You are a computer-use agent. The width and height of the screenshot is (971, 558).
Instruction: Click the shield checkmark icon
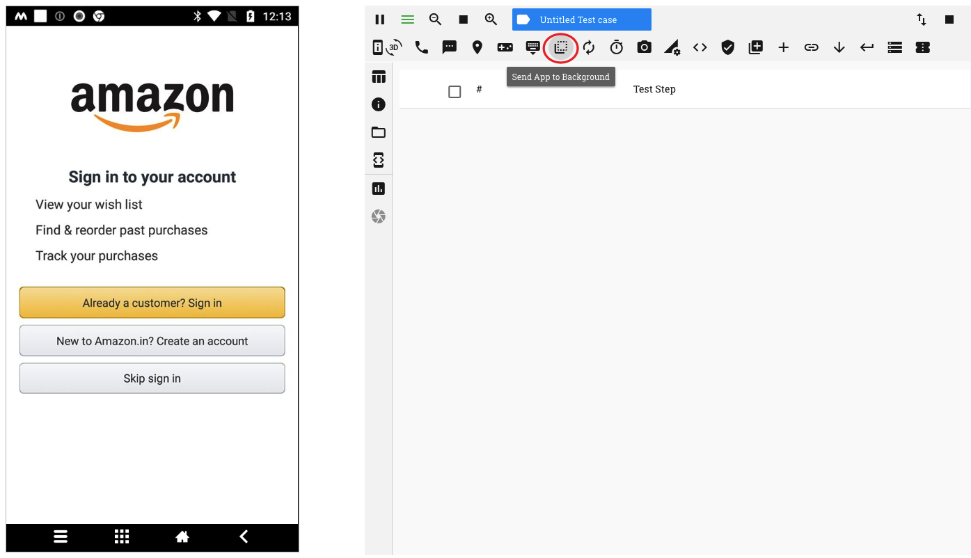(728, 47)
